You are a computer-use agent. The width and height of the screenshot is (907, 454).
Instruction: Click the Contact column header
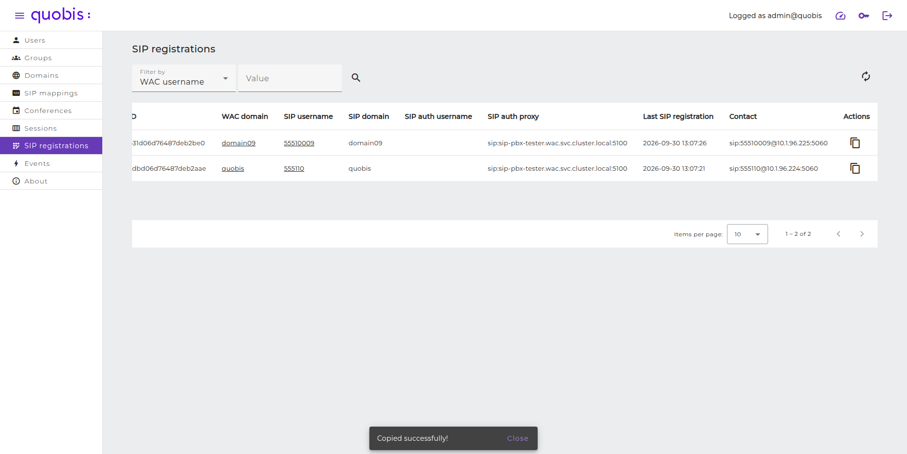pyautogui.click(x=743, y=116)
